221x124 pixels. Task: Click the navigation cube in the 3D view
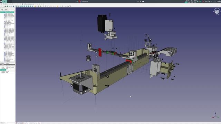(x=217, y=11)
